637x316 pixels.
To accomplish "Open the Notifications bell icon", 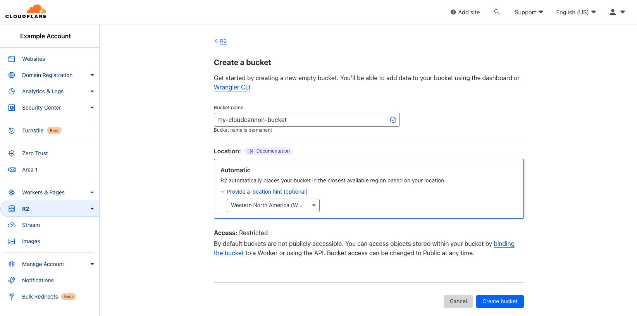I will click(x=12, y=280).
